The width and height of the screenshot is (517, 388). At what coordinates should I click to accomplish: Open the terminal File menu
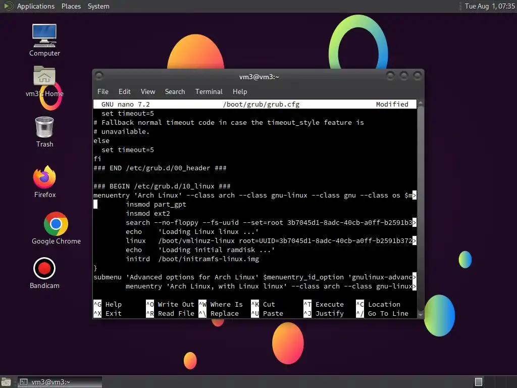pyautogui.click(x=103, y=92)
